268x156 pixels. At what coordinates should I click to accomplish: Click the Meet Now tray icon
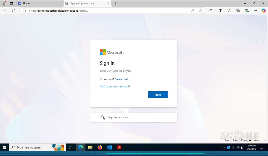233,147
